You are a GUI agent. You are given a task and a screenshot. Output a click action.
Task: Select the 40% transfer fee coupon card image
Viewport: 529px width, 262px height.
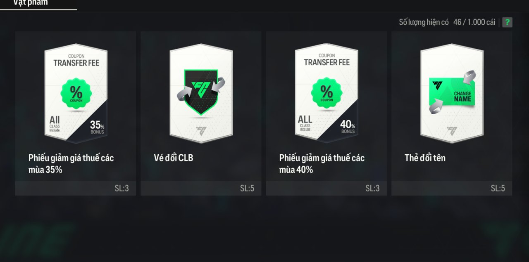point(326,93)
